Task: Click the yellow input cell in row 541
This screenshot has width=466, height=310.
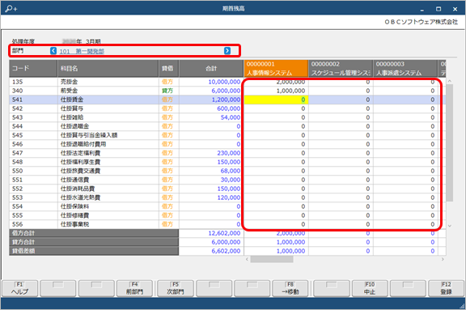Action: 276,100
